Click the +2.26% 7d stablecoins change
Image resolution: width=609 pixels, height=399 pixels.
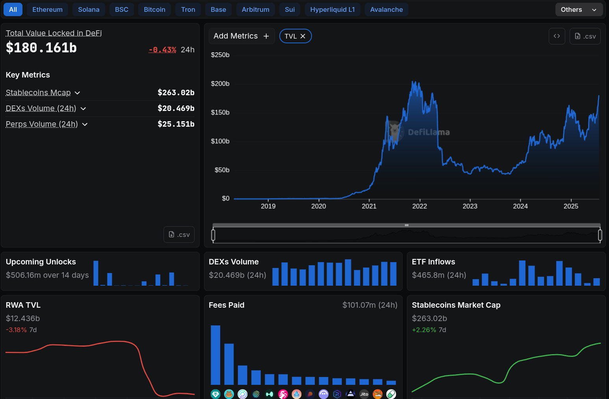429,330
